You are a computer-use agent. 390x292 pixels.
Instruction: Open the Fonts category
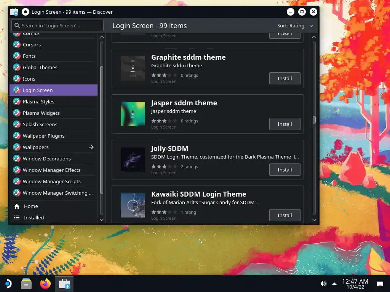pos(53,56)
